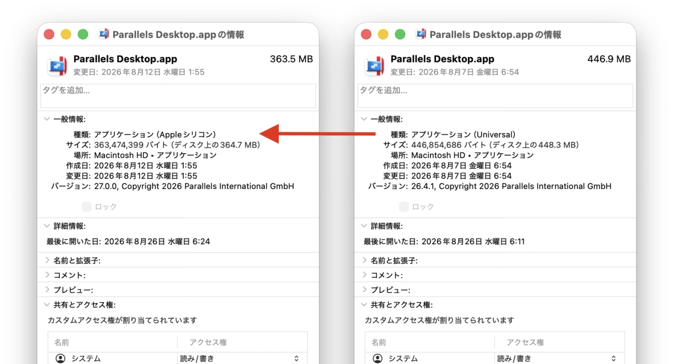The image size is (673, 364).
Task: Collapse 共有とアクセス権 section in the right window
Action: pyautogui.click(x=364, y=305)
